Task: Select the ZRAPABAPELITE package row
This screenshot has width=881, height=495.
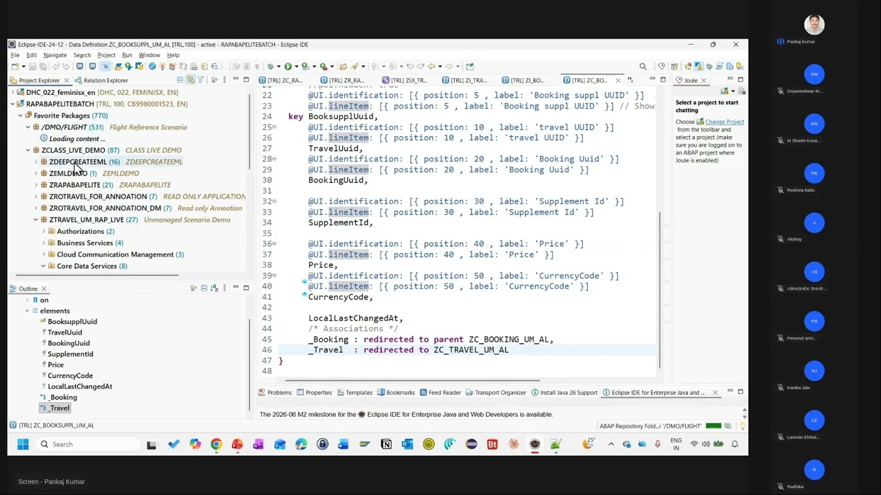Action: pyautogui.click(x=106, y=185)
